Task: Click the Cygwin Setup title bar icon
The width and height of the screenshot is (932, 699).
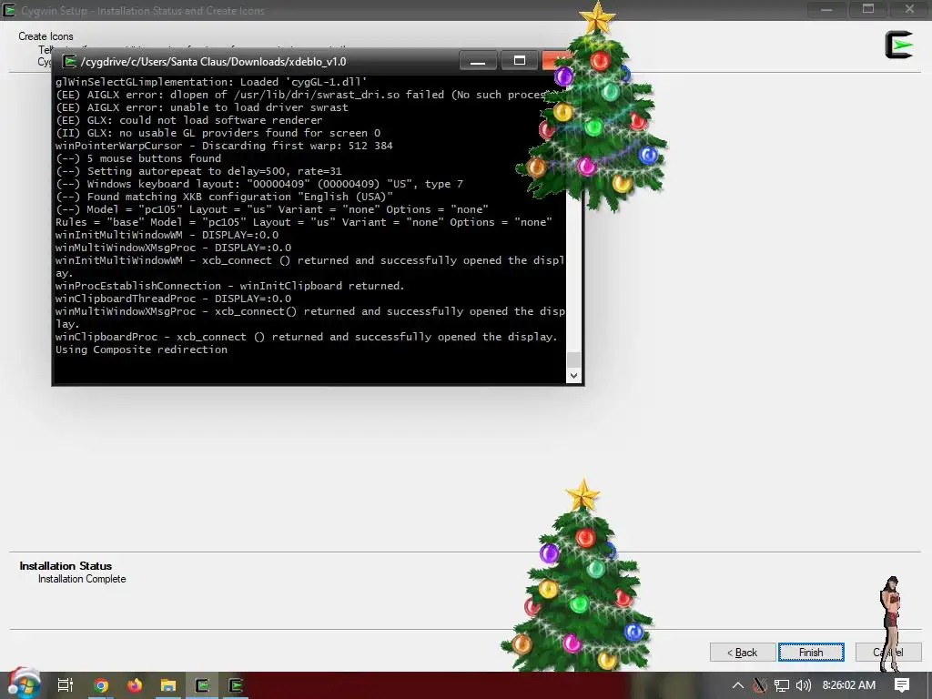Action: tap(9, 10)
